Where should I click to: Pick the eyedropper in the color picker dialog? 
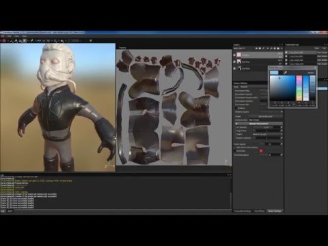coord(285,72)
